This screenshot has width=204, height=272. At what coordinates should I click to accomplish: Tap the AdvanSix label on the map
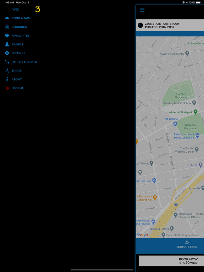194,188
